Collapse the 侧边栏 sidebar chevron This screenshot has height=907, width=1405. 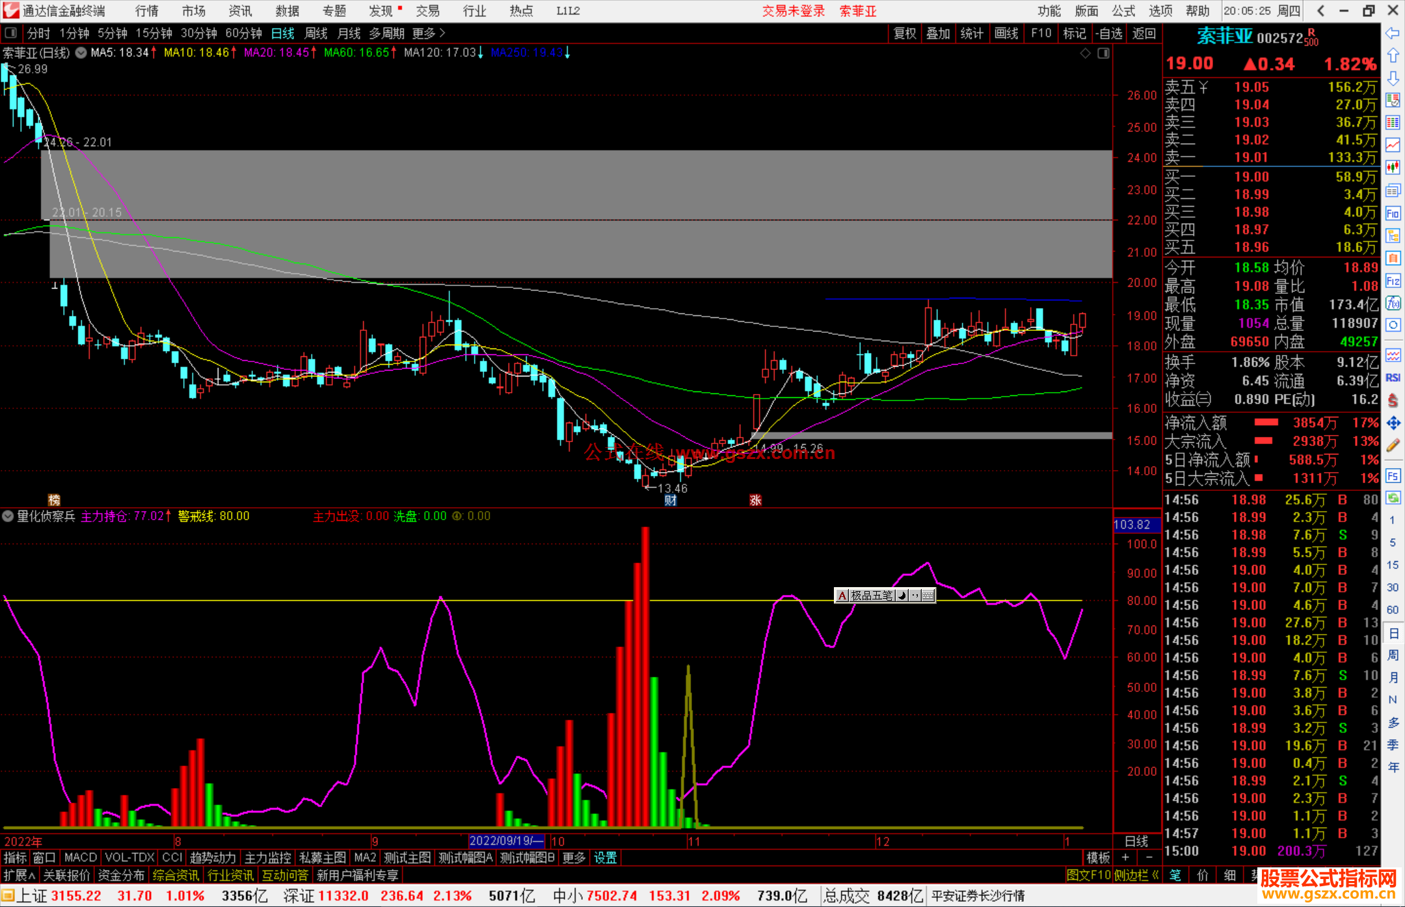coord(1155,875)
